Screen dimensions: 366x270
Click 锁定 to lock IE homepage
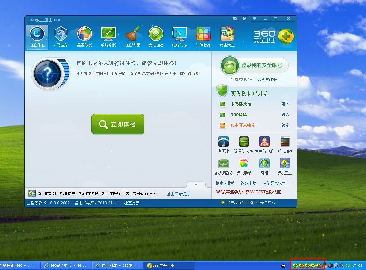[x=285, y=125]
